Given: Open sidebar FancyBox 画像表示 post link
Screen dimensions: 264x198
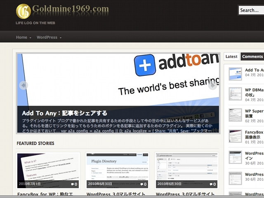Looking at the screenshot, I should click(255, 134).
